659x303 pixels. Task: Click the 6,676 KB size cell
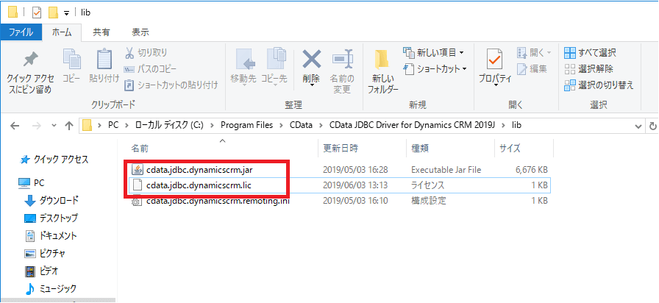pos(531,170)
